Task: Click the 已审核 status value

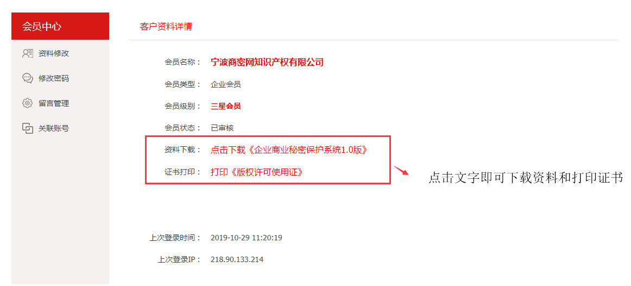Action: coord(222,128)
